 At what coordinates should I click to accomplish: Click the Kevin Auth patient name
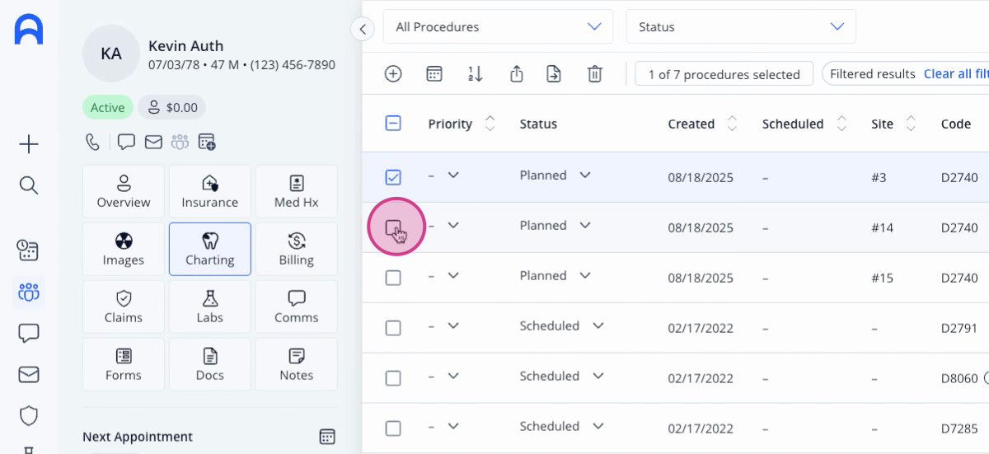coord(185,46)
